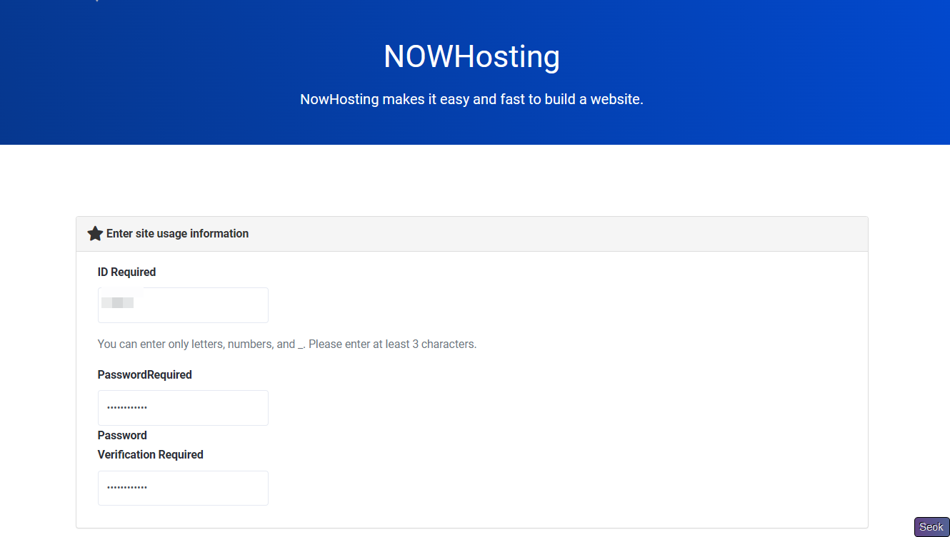Screen dimensions: 950x537
Task: Focus the Password Verification input field
Action: tap(183, 488)
